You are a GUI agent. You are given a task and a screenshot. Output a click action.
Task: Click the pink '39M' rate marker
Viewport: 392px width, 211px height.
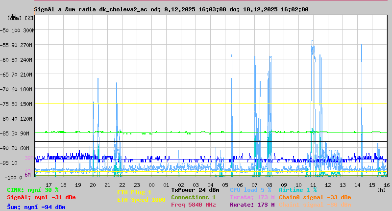pos(29,158)
